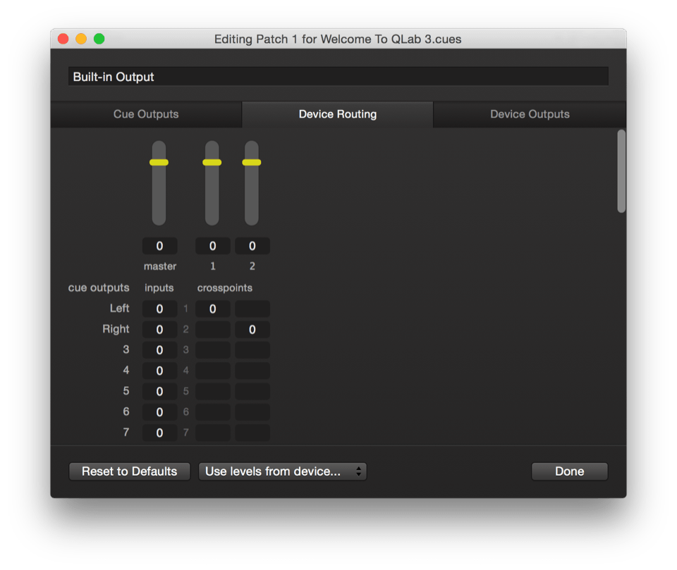677x570 pixels.
Task: Select the Right input level field
Action: tap(159, 330)
